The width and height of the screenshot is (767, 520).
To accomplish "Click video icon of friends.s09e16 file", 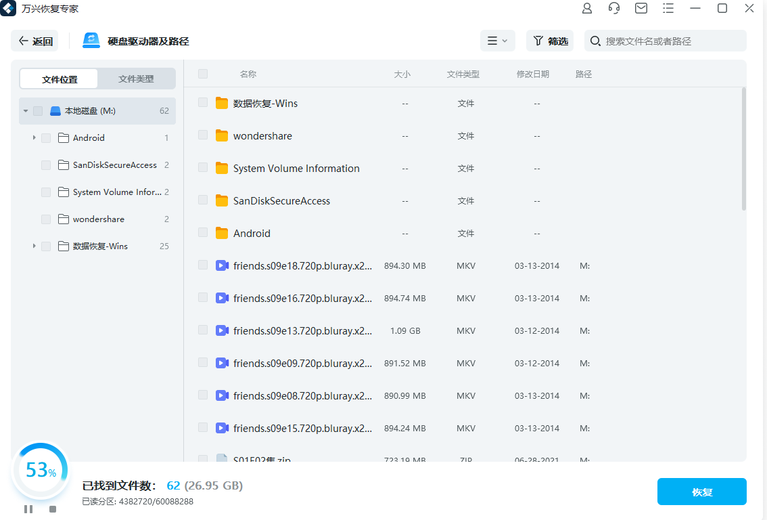I will click(222, 298).
